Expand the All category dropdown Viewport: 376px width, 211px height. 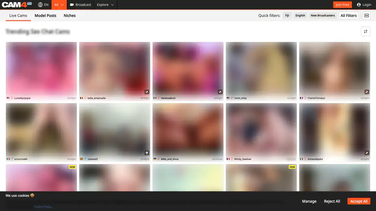click(x=59, y=5)
